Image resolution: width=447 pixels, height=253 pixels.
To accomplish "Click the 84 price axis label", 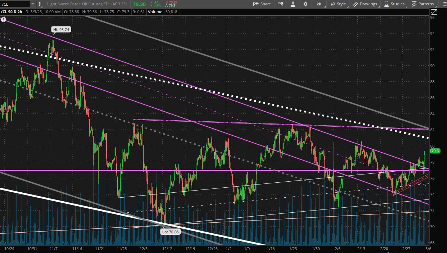I will pos(432,114).
